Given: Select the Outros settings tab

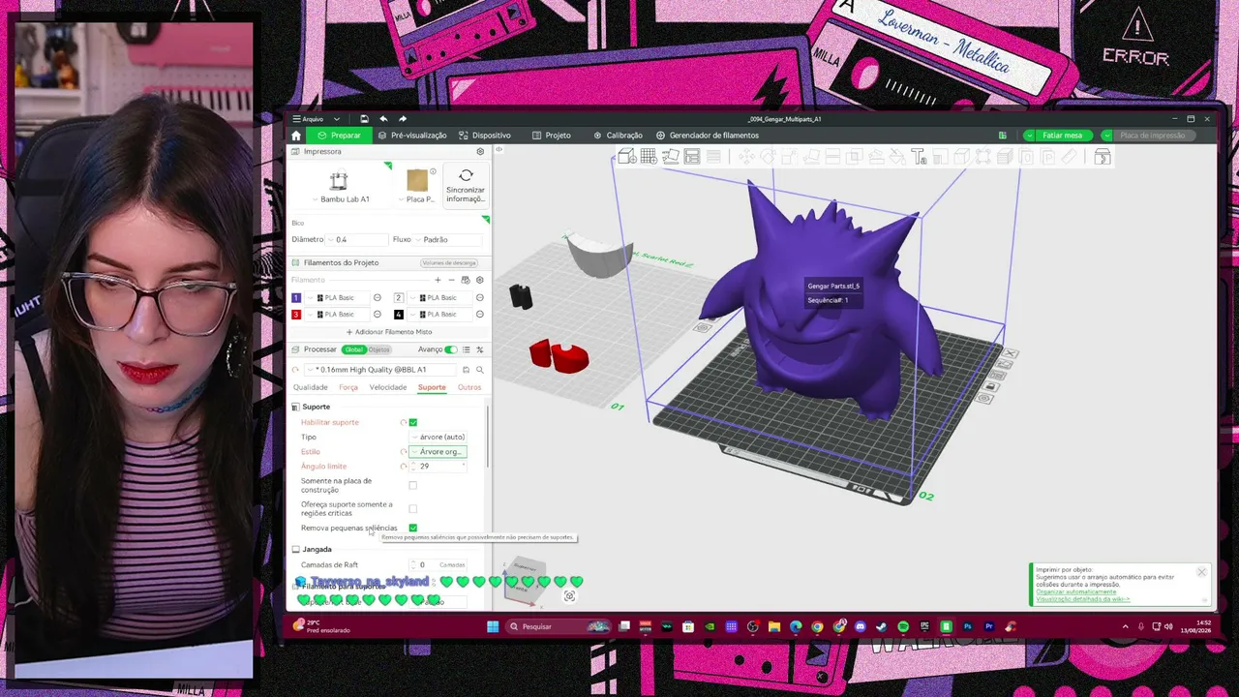Looking at the screenshot, I should pos(469,387).
